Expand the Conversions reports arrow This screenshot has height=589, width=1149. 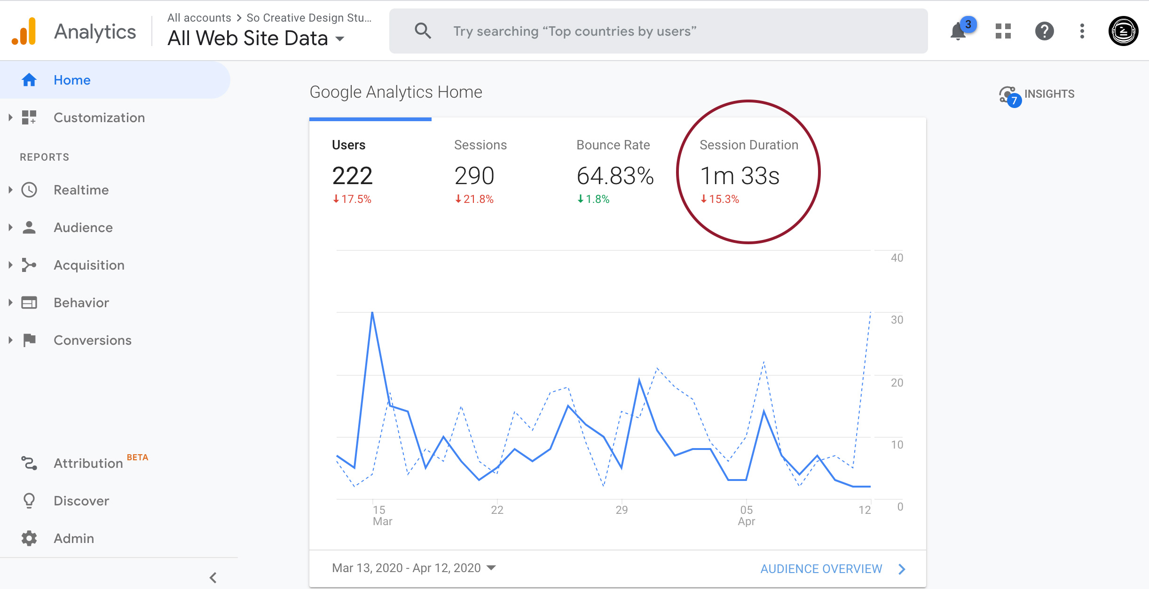[10, 340]
